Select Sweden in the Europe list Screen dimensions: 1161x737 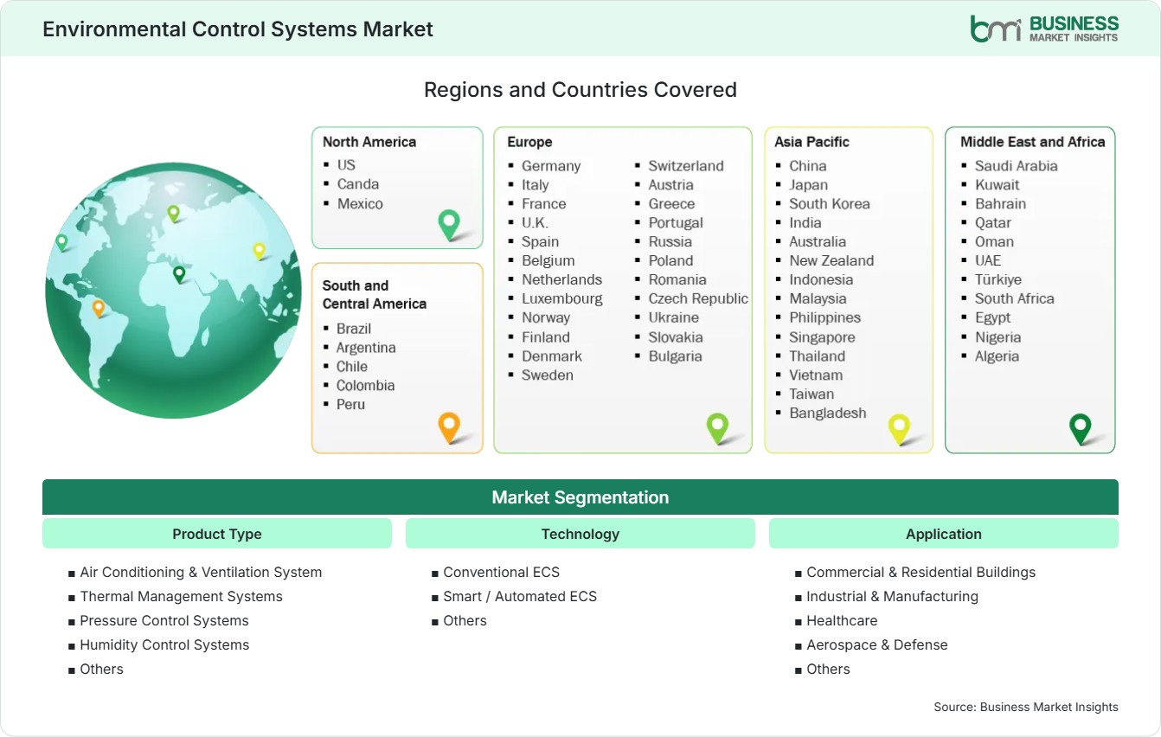pos(548,375)
